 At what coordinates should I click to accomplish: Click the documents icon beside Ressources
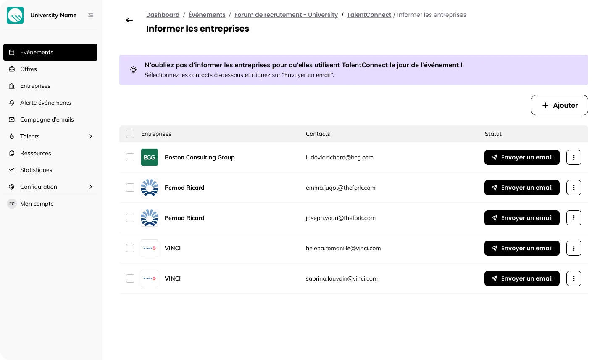click(x=12, y=153)
